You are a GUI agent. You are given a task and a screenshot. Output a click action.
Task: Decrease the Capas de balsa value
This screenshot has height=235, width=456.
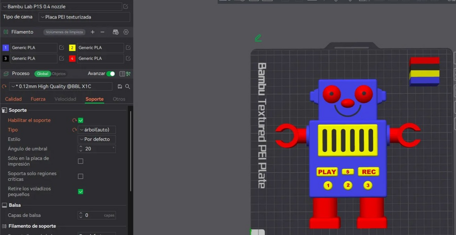[x=81, y=217]
